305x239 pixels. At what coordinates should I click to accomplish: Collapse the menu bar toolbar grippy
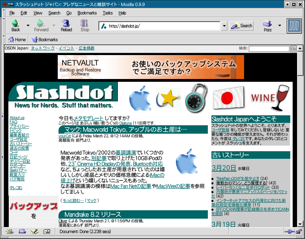[4, 13]
